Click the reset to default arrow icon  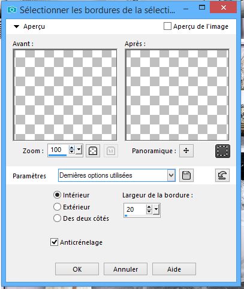(x=222, y=175)
